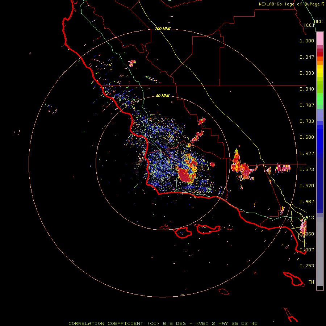Click the 100 NMI range ring label
Image resolution: width=326 pixels, height=326 pixels.
(163, 29)
